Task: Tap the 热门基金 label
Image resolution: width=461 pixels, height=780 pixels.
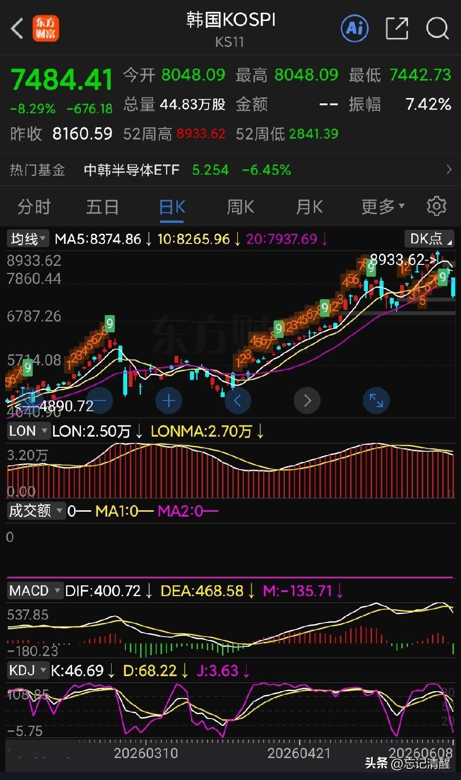Action: 38,170
